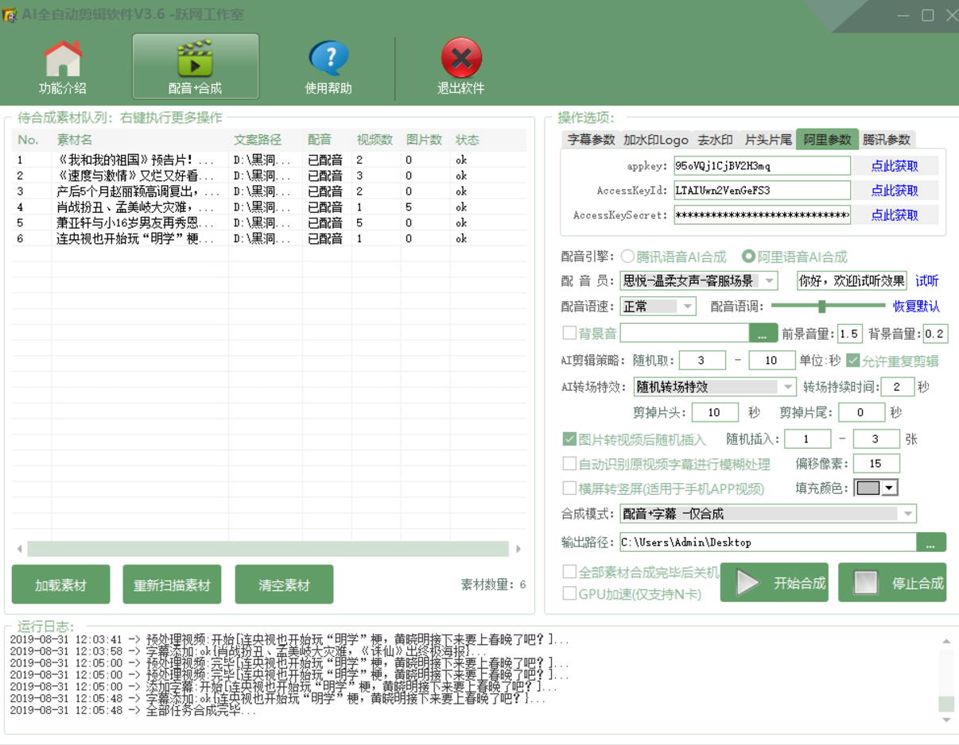The image size is (959, 745).
Task: Enable the 背景音 checkbox
Action: click(569, 333)
